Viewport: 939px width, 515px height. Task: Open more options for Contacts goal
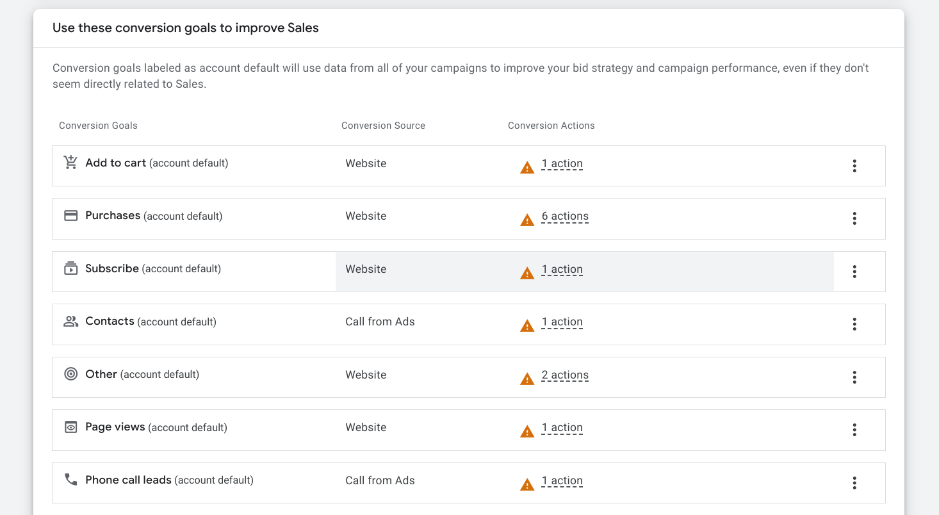tap(854, 324)
